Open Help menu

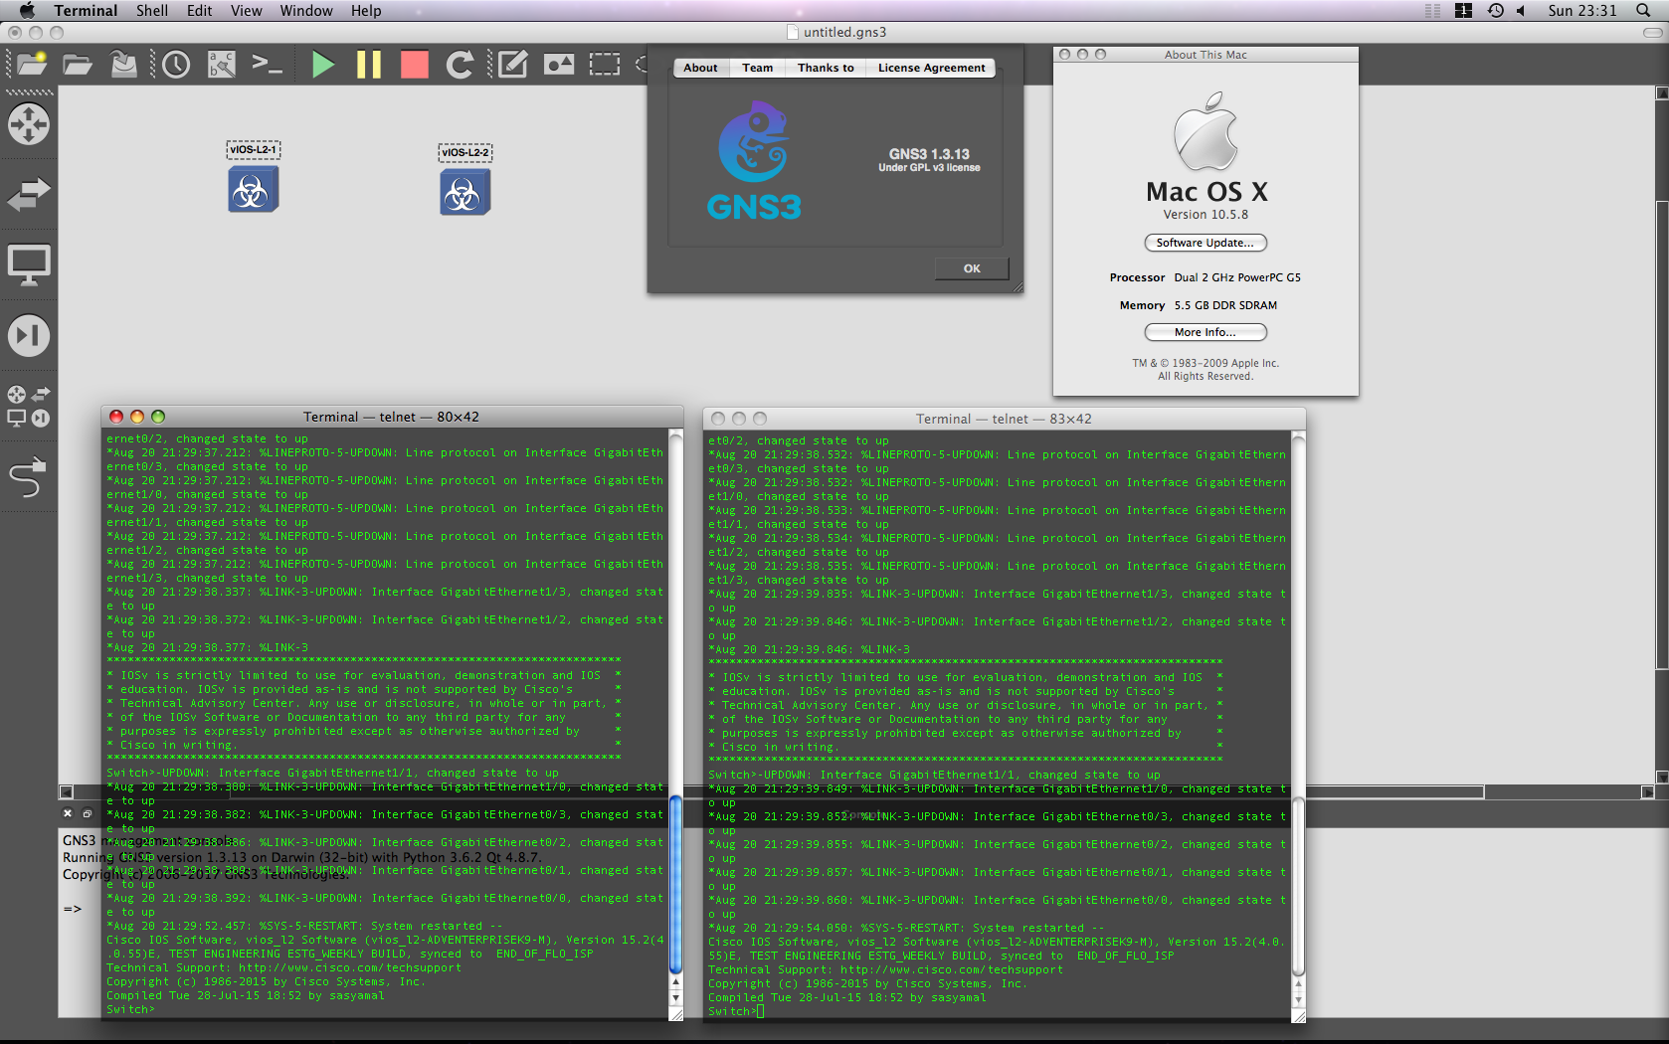[x=366, y=10]
